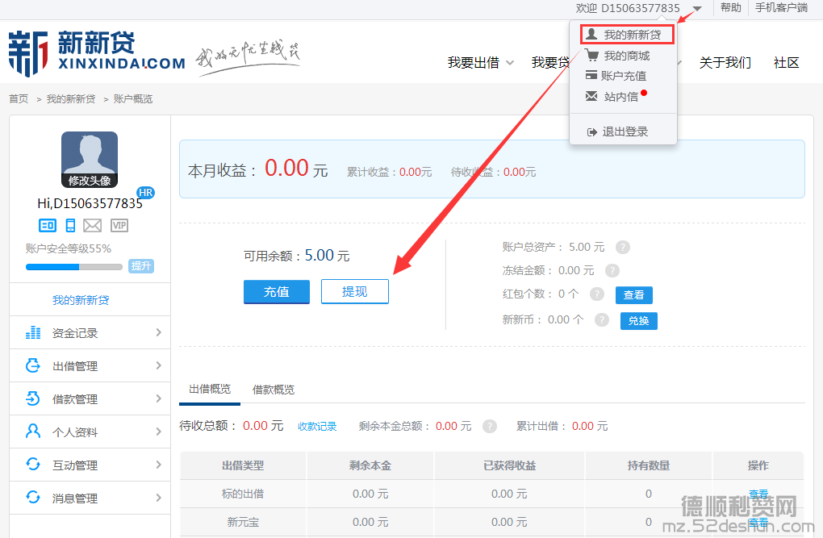Click the email envelope verification icon
Viewport: 823px width, 538px height.
pos(93,226)
